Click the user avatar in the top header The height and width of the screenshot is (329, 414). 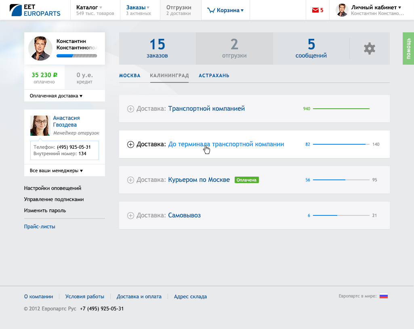coord(342,10)
